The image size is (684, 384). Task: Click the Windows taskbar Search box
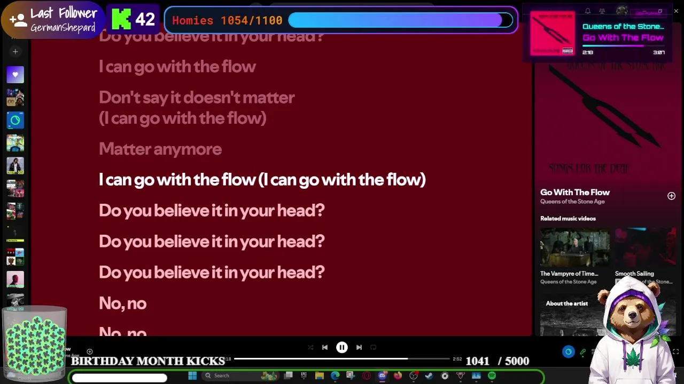(x=240, y=375)
